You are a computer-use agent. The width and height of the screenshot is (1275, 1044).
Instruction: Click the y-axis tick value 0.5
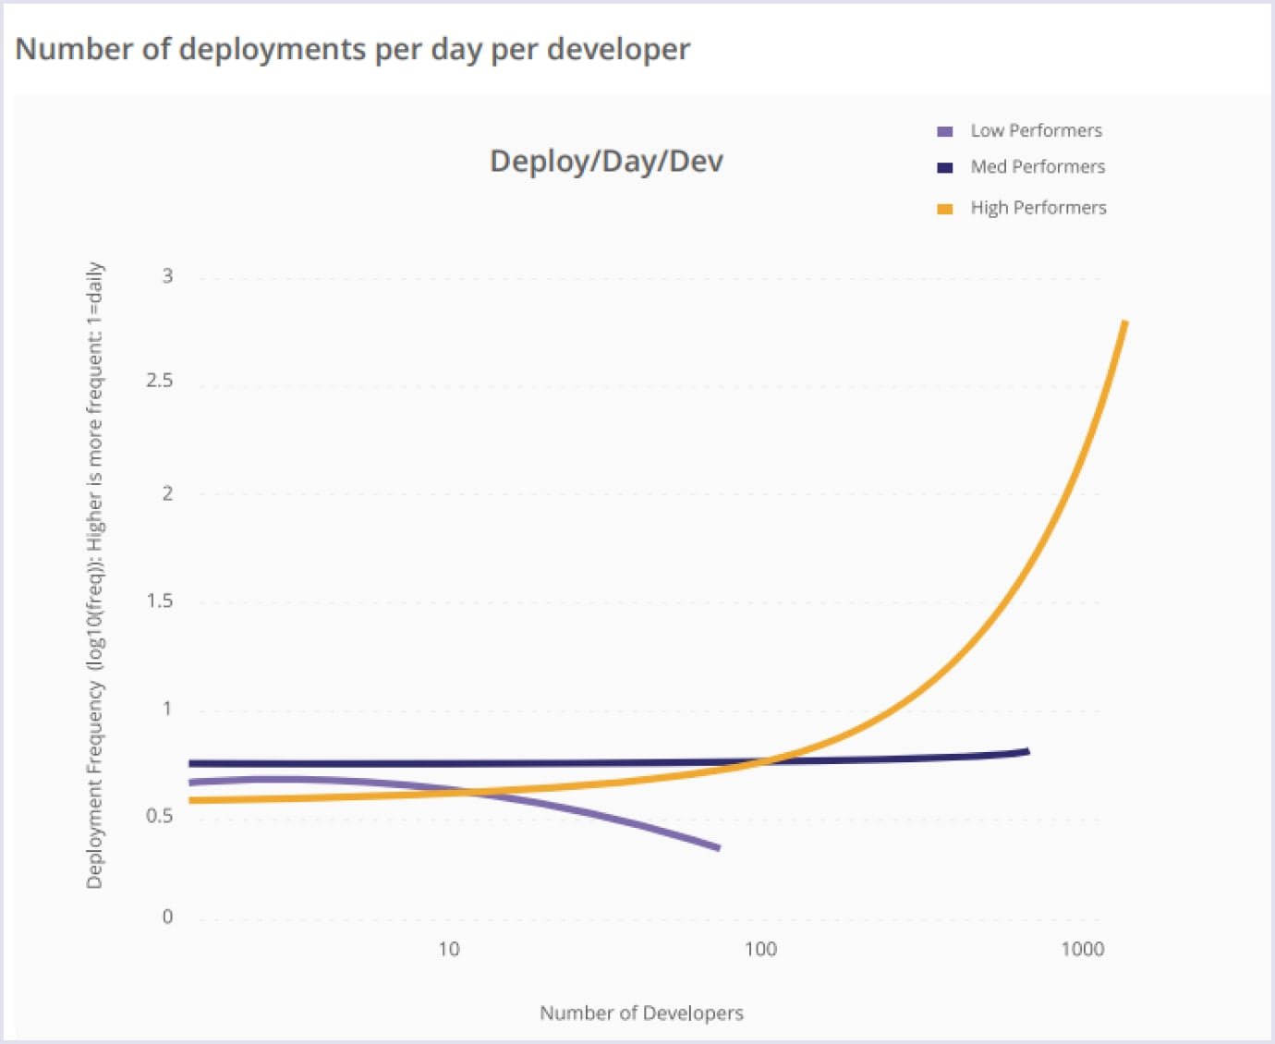pos(159,816)
